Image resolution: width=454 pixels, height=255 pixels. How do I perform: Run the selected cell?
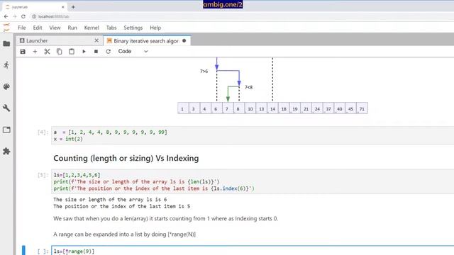click(x=84, y=52)
